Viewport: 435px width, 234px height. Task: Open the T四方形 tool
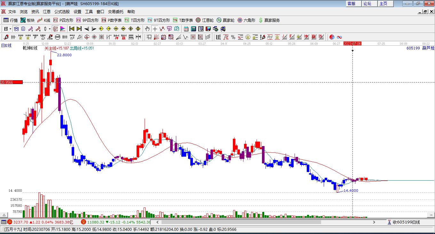[x=134, y=20]
